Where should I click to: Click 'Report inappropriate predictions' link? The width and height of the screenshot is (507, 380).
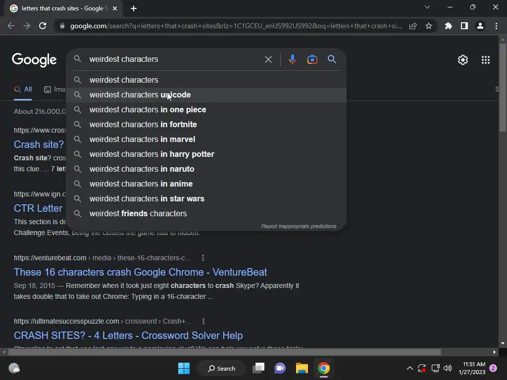[299, 226]
